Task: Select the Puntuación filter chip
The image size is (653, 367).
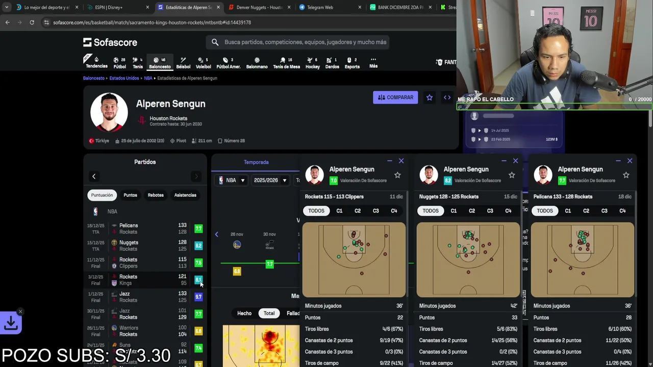Action: 102,195
